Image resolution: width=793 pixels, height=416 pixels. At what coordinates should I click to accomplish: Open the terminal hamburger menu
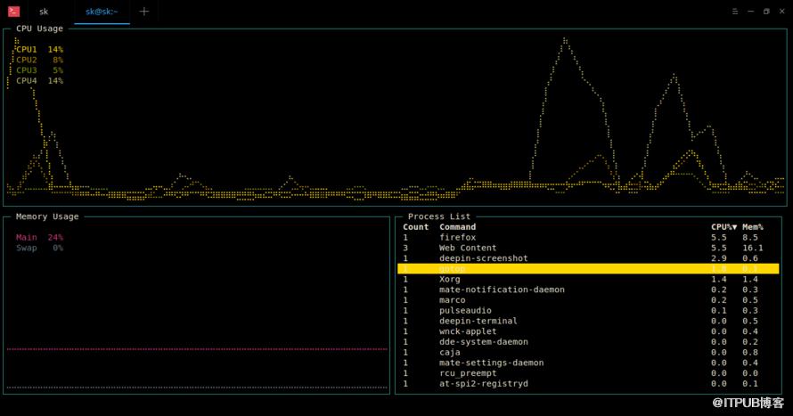pos(735,11)
